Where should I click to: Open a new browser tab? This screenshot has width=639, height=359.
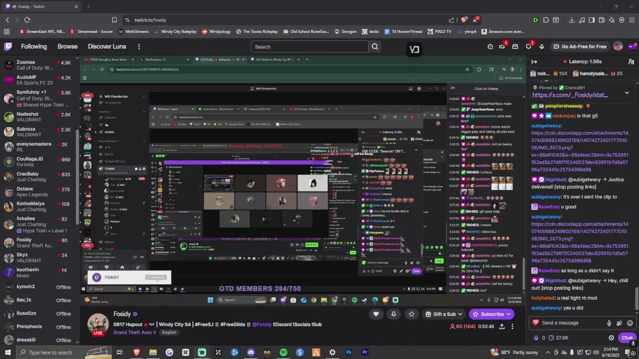click(x=88, y=6)
